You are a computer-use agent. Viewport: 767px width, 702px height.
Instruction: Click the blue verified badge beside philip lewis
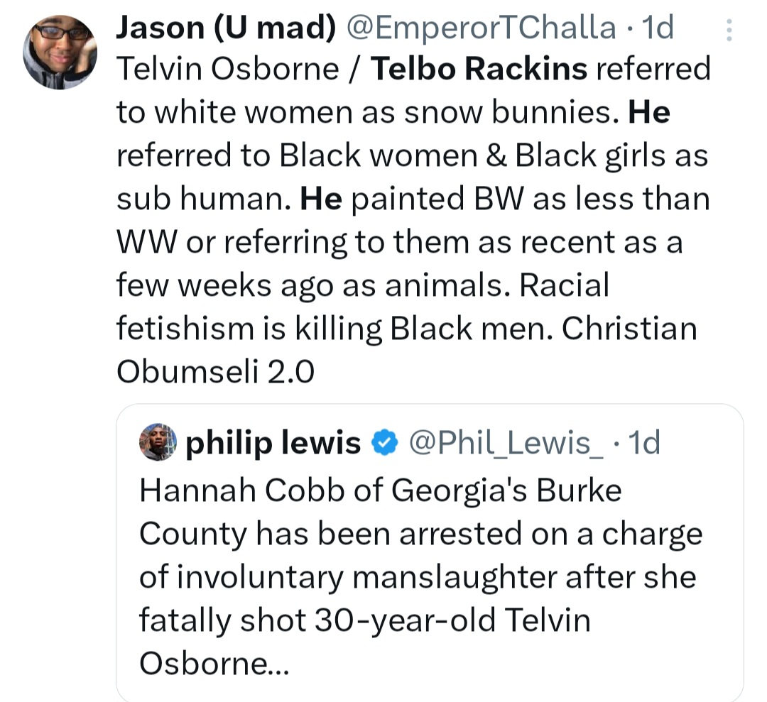click(384, 444)
